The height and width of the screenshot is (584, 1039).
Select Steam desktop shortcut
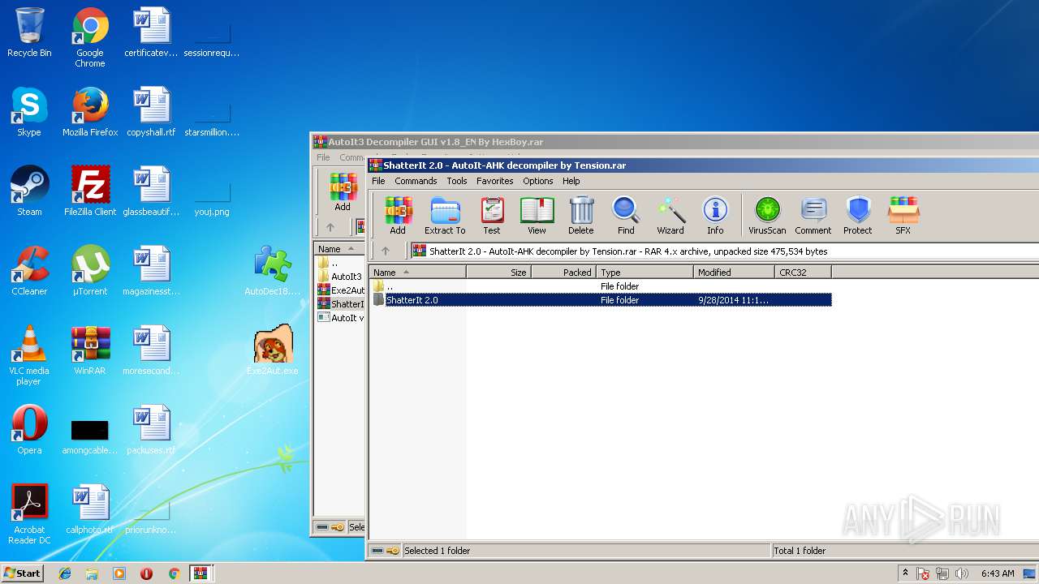click(x=29, y=192)
